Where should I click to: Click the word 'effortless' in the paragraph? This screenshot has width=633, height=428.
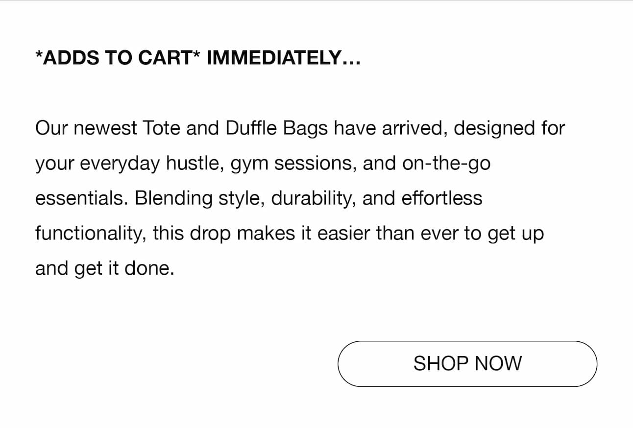[x=442, y=199]
